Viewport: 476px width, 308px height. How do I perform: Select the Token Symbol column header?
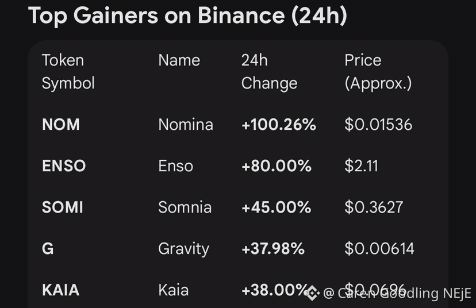(x=68, y=71)
